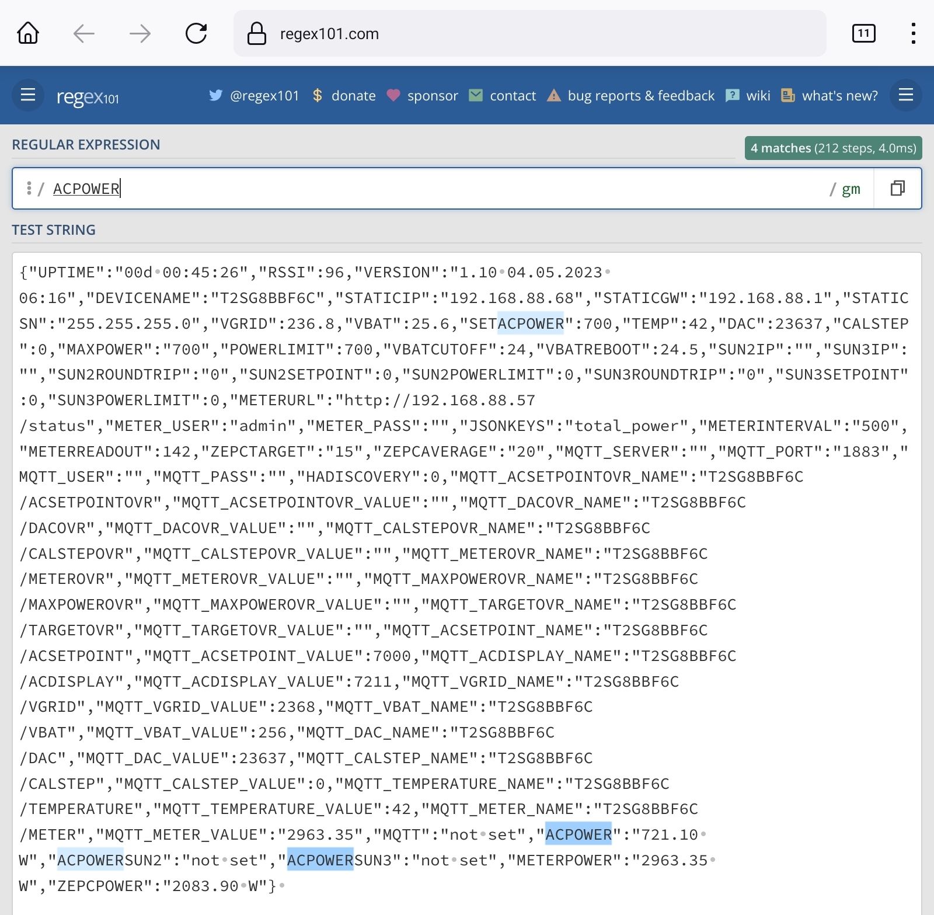Viewport: 934px width, 915px height.
Task: Click the wiki question-mark icon
Action: (732, 95)
